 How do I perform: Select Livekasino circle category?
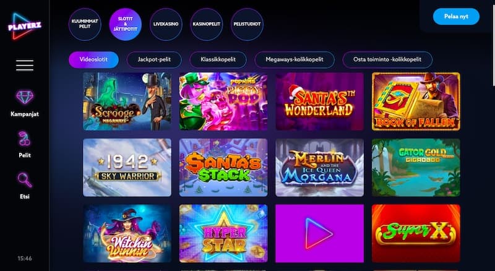tap(166, 24)
